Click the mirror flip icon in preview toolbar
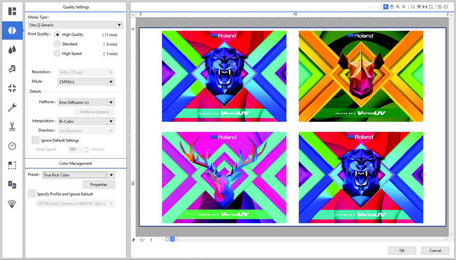Image resolution: width=456 pixels, height=260 pixels. click(x=425, y=7)
